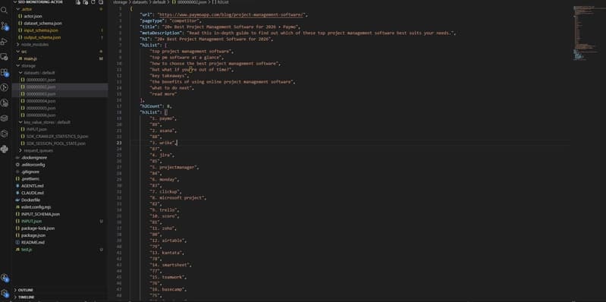This screenshot has width=606, height=302.
Task: Click the "h2Count" line in editor
Action: [155, 106]
